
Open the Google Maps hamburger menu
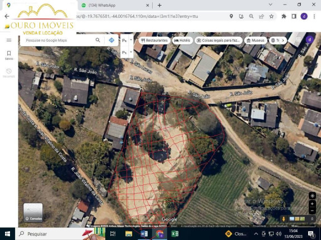(9, 40)
